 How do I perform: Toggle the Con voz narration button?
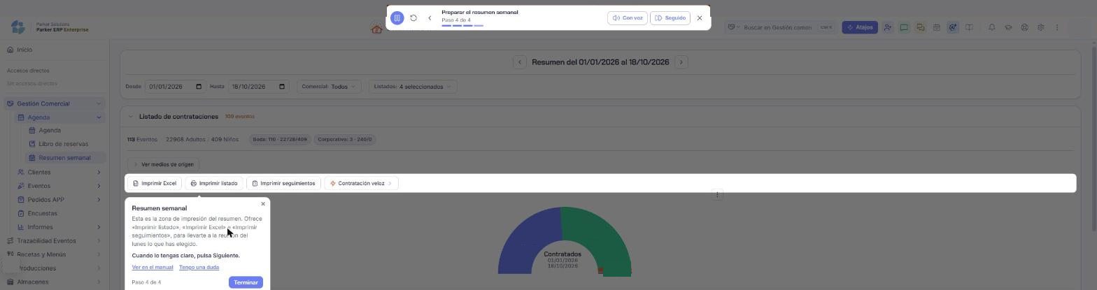[628, 18]
